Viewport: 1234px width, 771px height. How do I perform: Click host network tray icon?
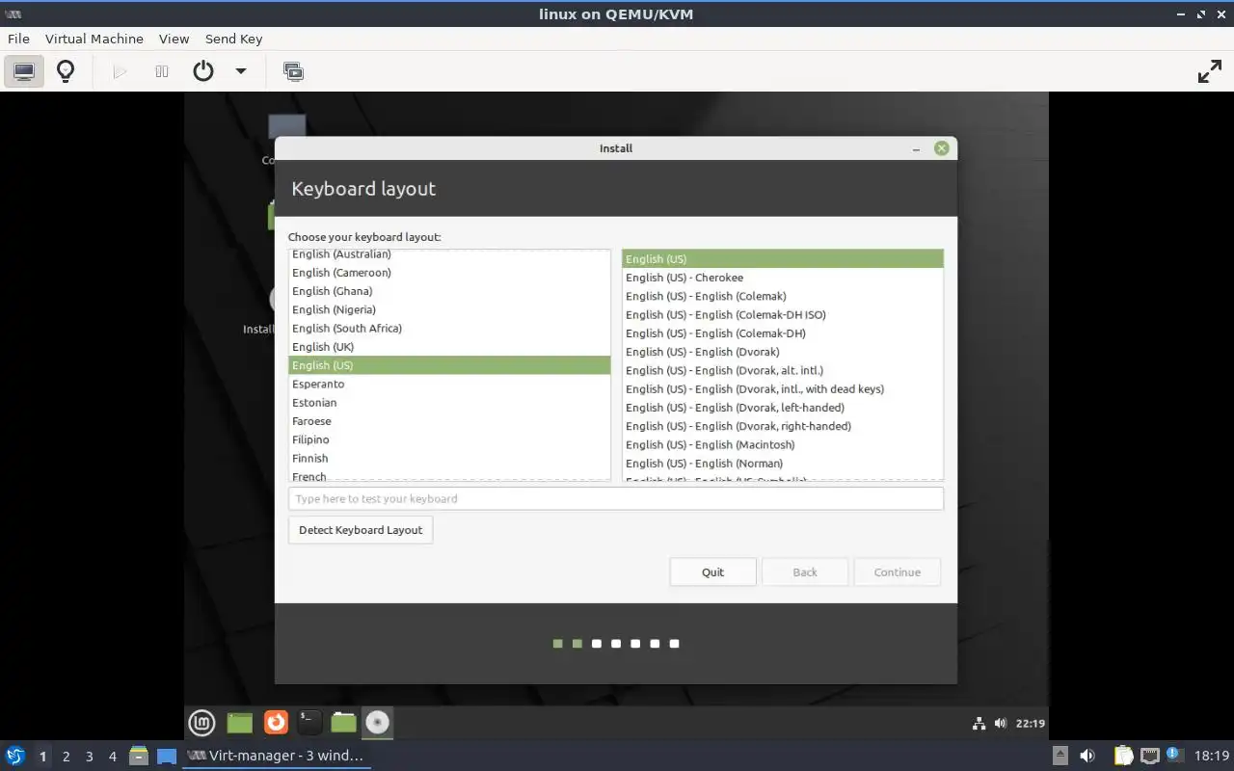(x=1150, y=757)
